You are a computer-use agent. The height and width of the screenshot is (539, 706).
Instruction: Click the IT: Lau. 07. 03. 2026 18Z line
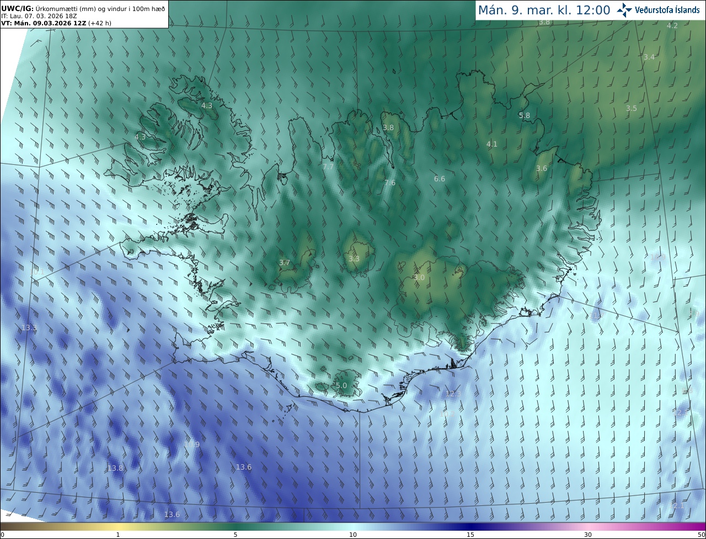click(x=39, y=16)
